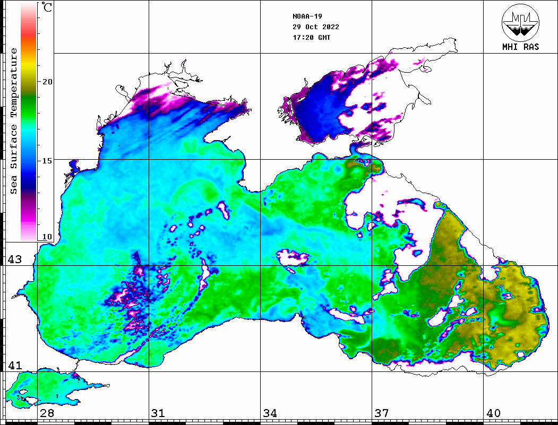Click the MHI RAS logo emblem
Image resolution: width=558 pixels, height=425 pixels.
click(521, 22)
